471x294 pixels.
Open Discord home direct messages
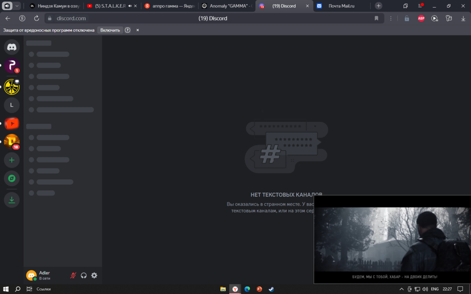pos(12,47)
